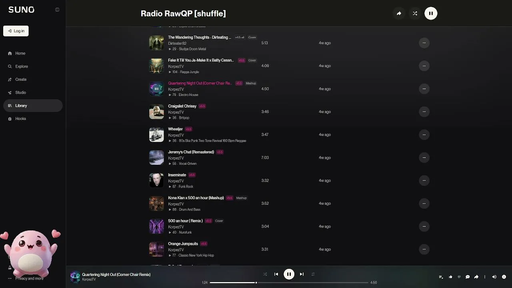Skip to the next track
The image size is (512, 288).
302,274
